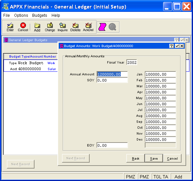
Task: Click the Dec amount field
Action: (161, 140)
